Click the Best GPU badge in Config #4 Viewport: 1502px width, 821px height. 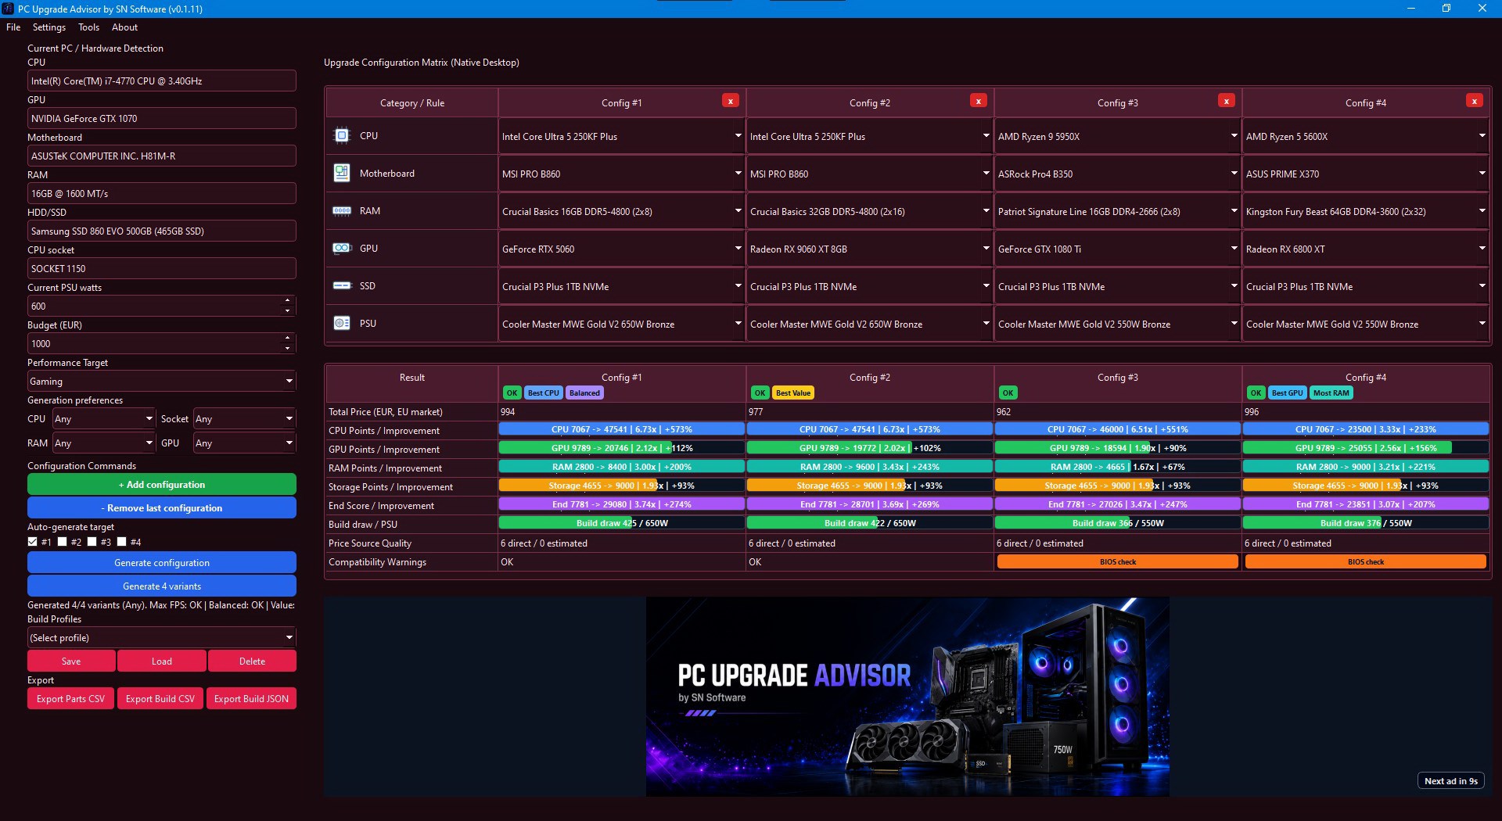tap(1287, 393)
